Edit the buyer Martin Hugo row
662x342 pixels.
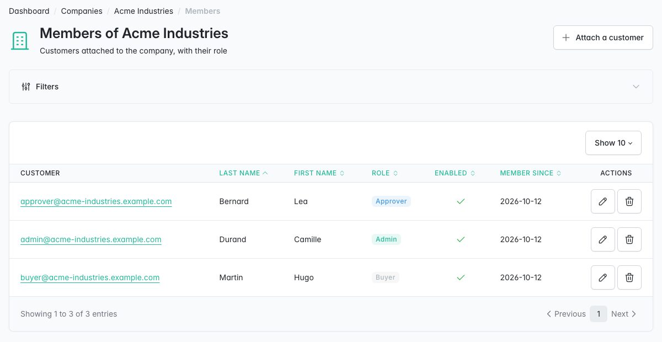point(603,277)
